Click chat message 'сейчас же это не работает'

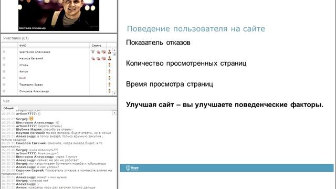(x=58, y=160)
